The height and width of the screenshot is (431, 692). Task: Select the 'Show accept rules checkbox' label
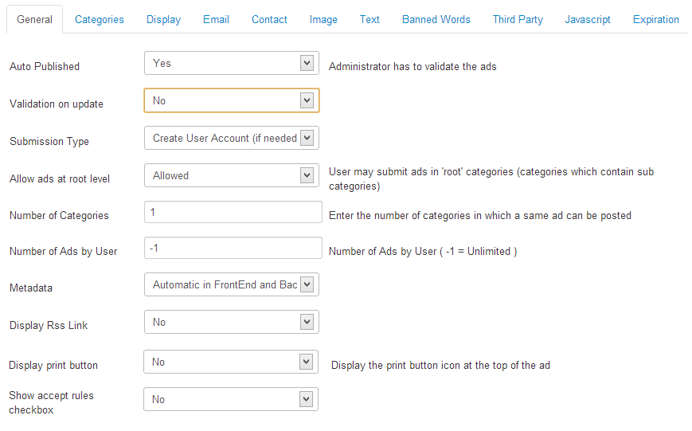[51, 403]
